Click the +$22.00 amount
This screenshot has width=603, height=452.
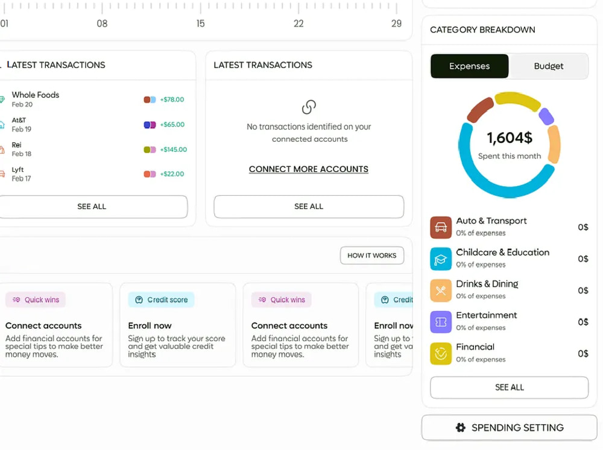[172, 174]
